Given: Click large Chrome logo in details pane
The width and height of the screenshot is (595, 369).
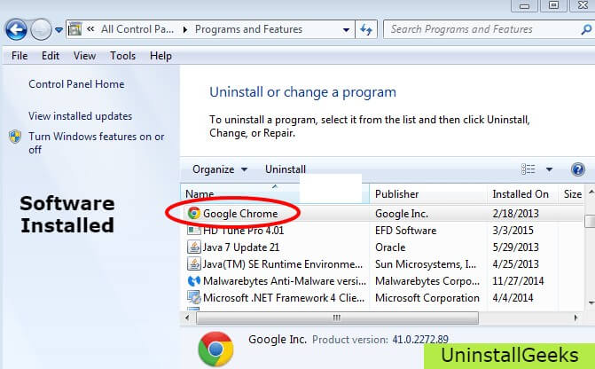Looking at the screenshot, I should pyautogui.click(x=215, y=349).
